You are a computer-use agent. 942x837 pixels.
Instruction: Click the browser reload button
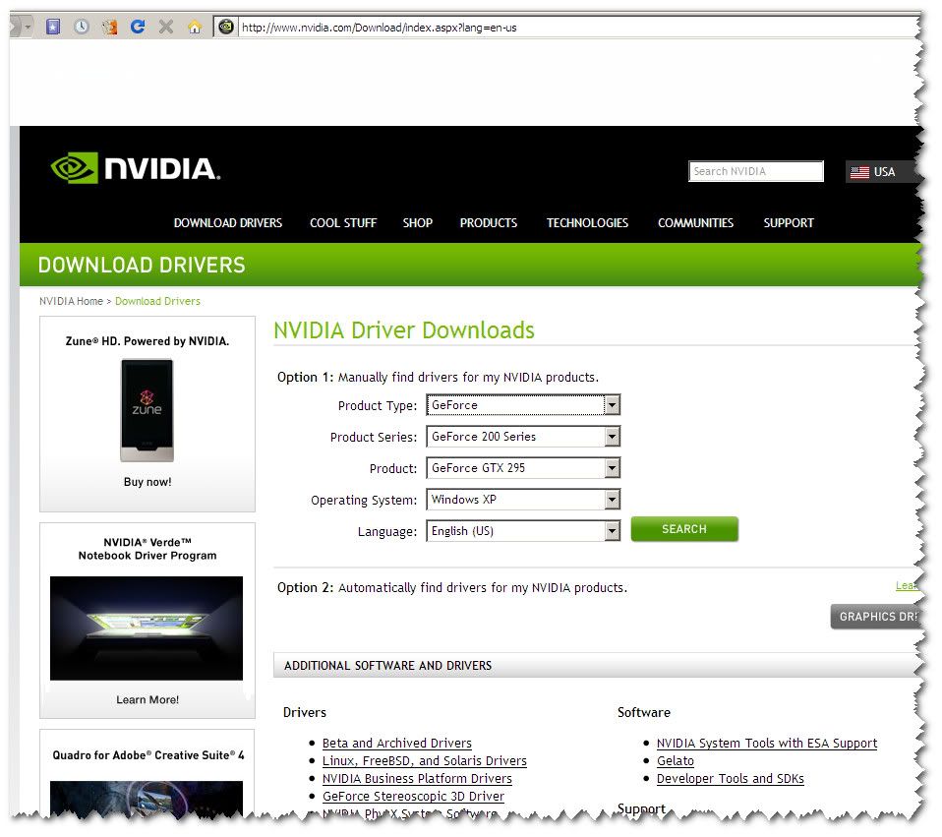point(138,27)
